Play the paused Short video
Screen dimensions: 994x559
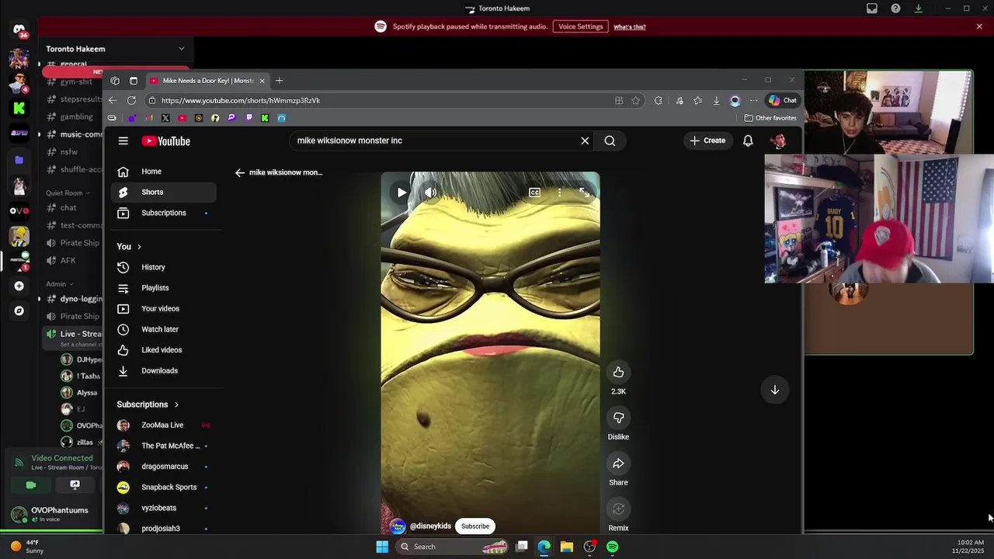(401, 193)
